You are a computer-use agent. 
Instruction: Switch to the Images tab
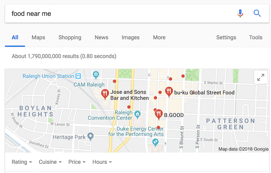130,38
